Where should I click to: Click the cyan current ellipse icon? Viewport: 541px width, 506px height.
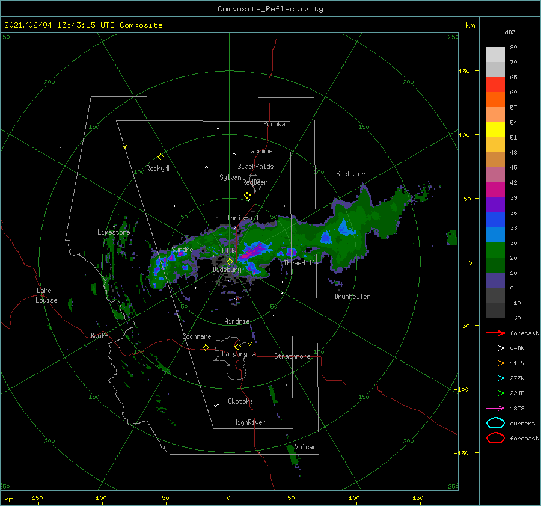(x=495, y=423)
